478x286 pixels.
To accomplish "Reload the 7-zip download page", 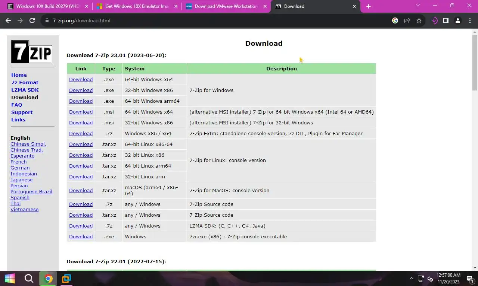I will click(32, 20).
